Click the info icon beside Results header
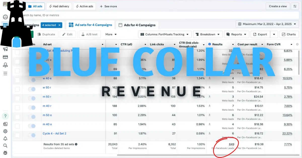Viewport: 302px width, 158px height. click(x=210, y=44)
